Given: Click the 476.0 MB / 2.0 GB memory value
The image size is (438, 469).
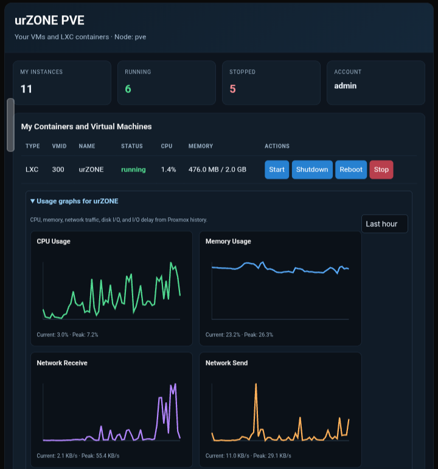Looking at the screenshot, I should coord(218,170).
